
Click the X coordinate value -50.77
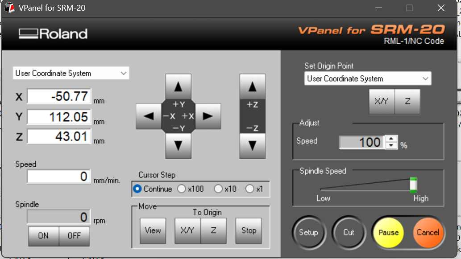point(59,96)
